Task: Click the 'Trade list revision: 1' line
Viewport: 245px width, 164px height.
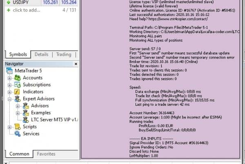Action: 146,66
